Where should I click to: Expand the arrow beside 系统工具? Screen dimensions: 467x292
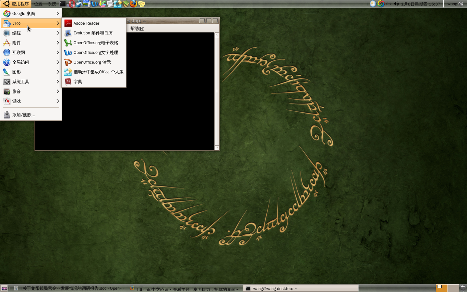pos(58,82)
